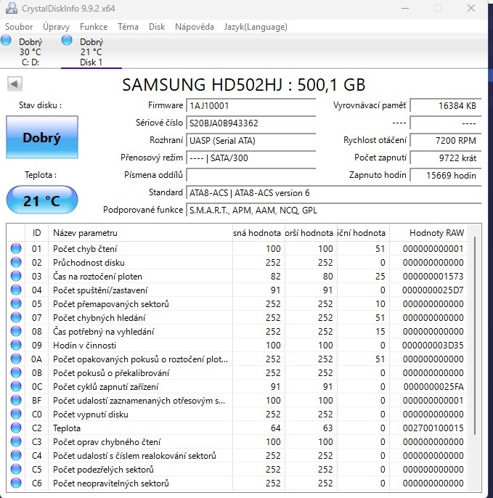Image resolution: width=493 pixels, height=498 pixels.
Task: Click the ID column header
Action: 36,233
